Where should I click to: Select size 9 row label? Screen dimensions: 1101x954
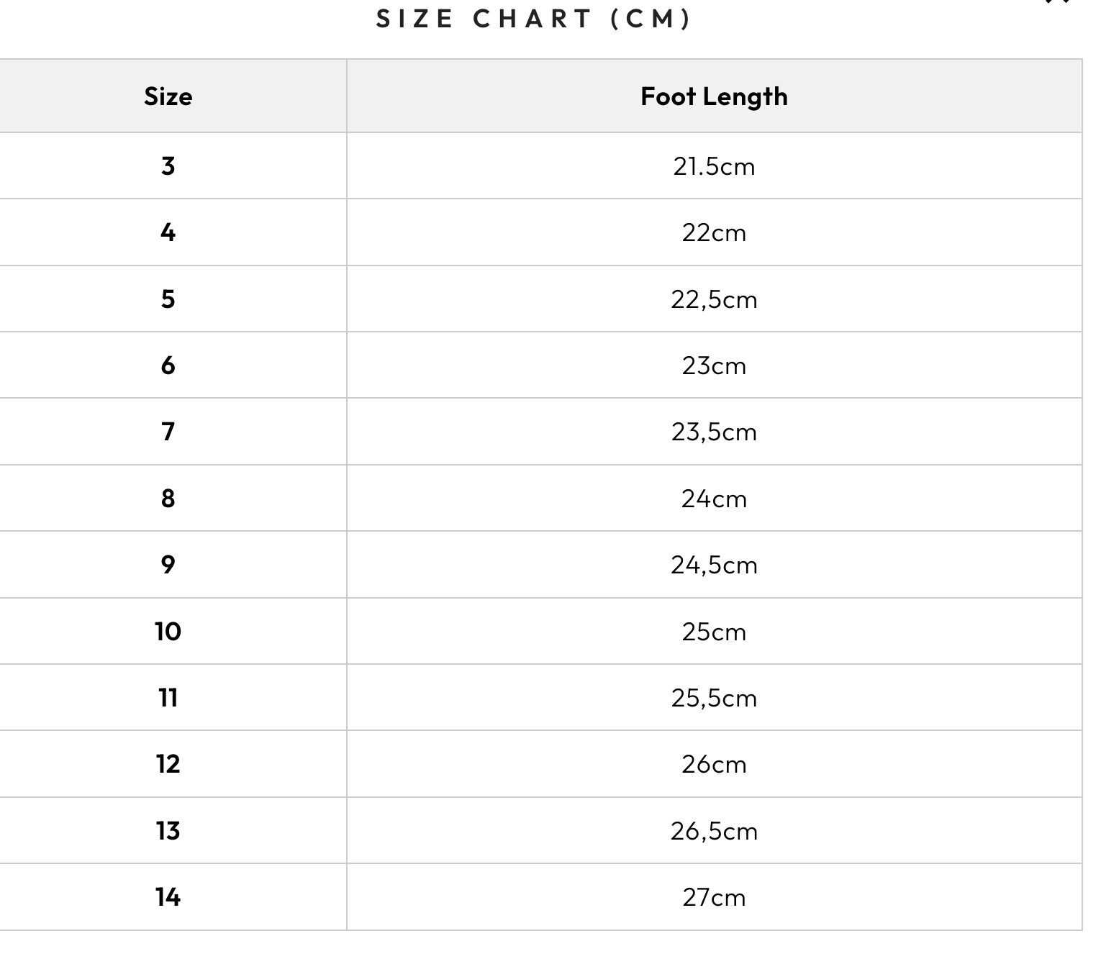tap(168, 565)
